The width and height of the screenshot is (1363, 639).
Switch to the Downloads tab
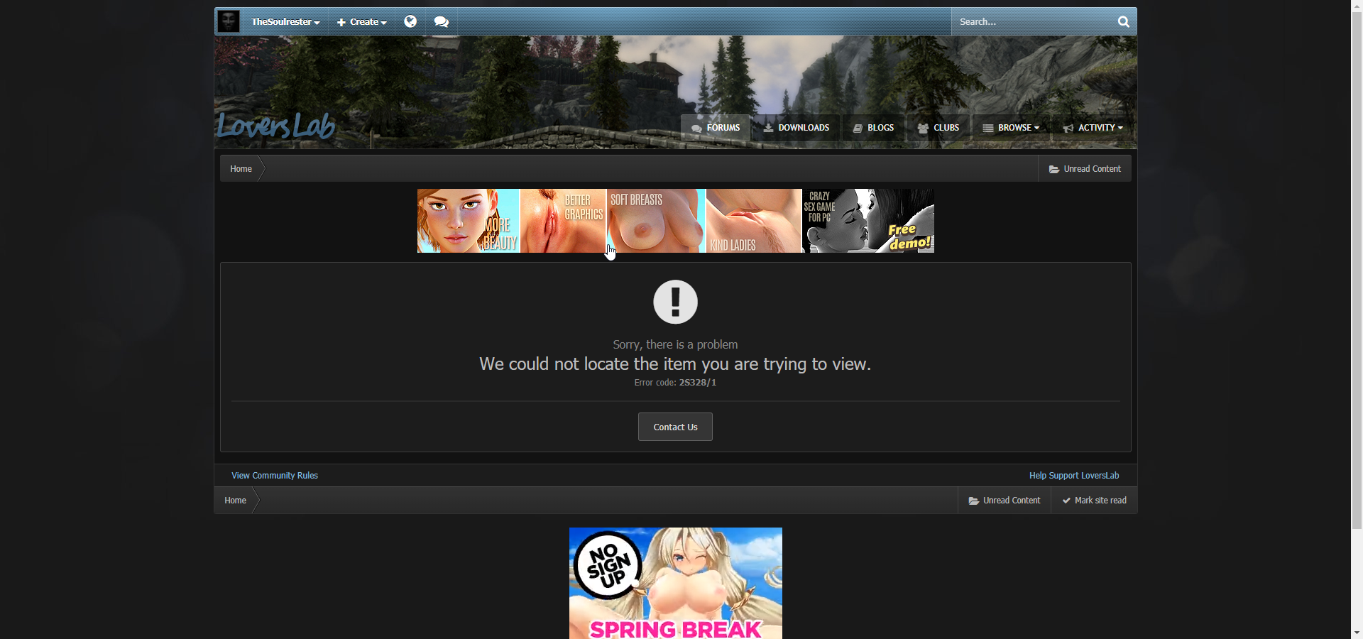pyautogui.click(x=797, y=128)
